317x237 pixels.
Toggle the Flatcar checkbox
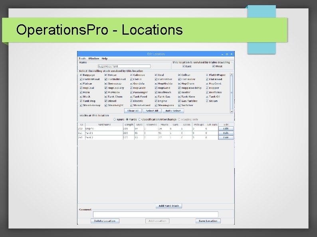pos(81,84)
